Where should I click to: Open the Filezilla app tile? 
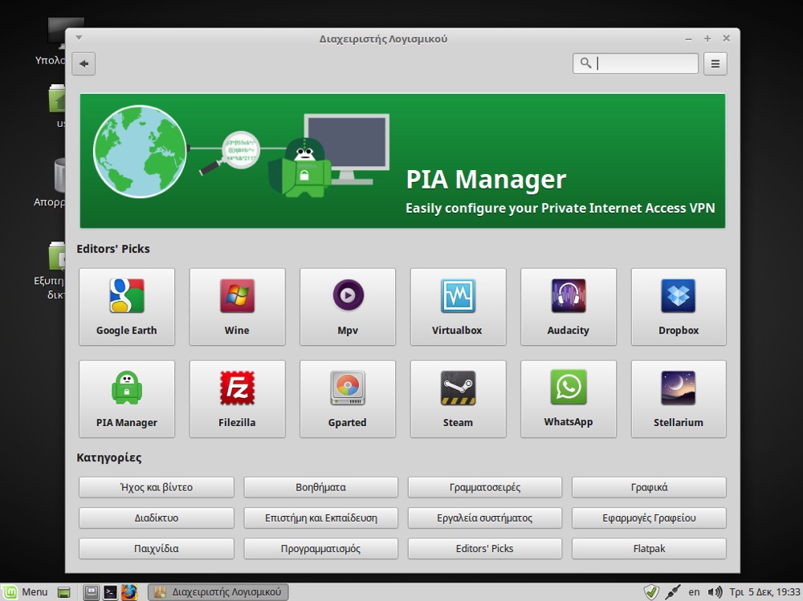(237, 399)
